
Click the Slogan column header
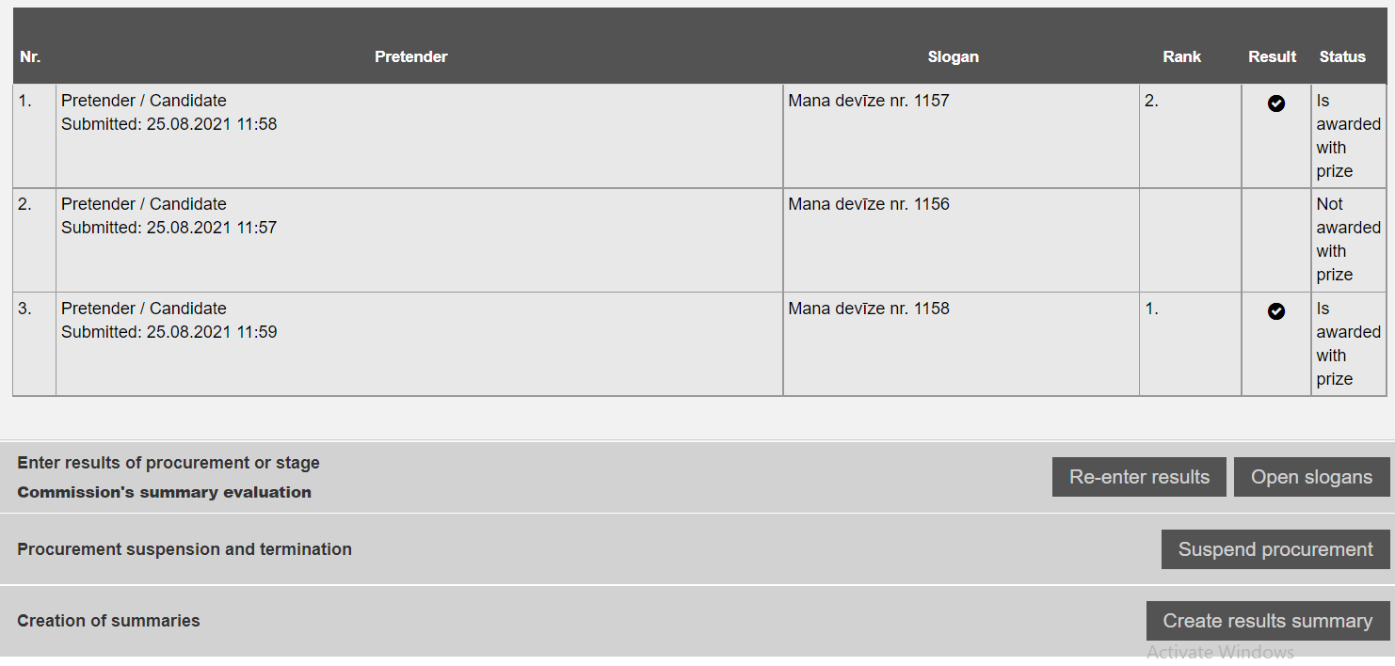(x=953, y=57)
